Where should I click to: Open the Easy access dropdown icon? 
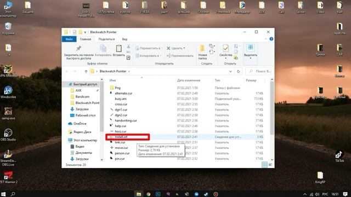coord(212,52)
